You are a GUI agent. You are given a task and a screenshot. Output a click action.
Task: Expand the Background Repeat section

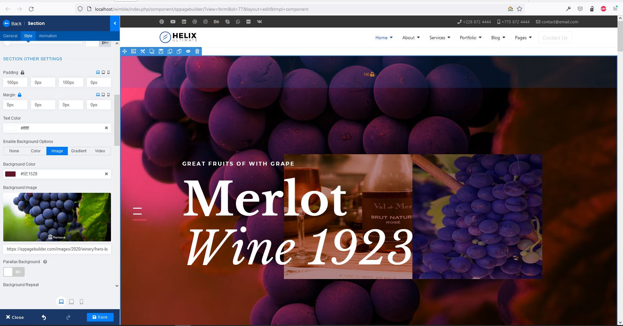click(117, 285)
